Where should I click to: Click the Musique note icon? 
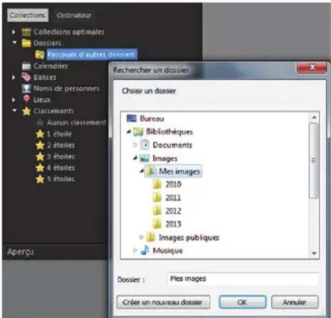145,250
